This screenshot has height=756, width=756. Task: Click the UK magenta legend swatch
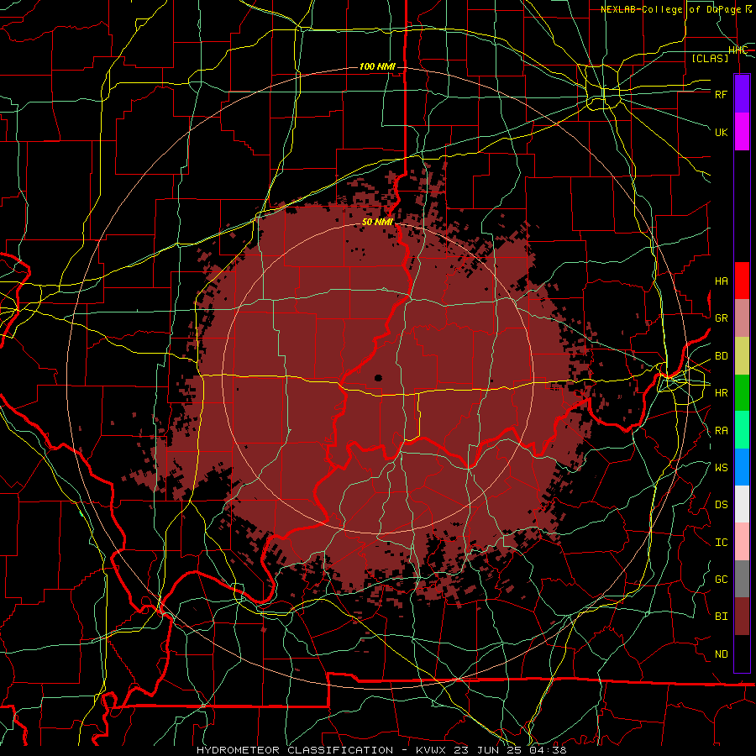[x=742, y=131]
